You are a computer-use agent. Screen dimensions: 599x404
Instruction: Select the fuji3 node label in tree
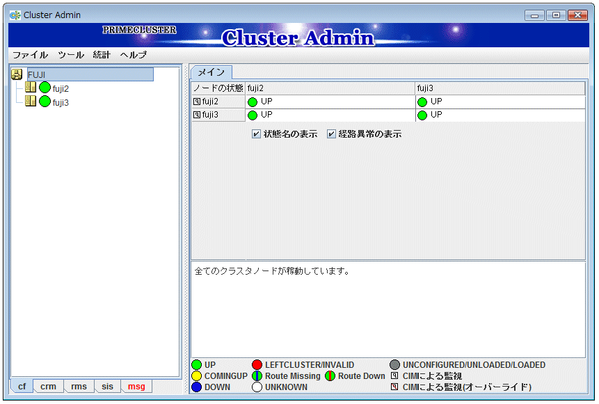tap(61, 102)
